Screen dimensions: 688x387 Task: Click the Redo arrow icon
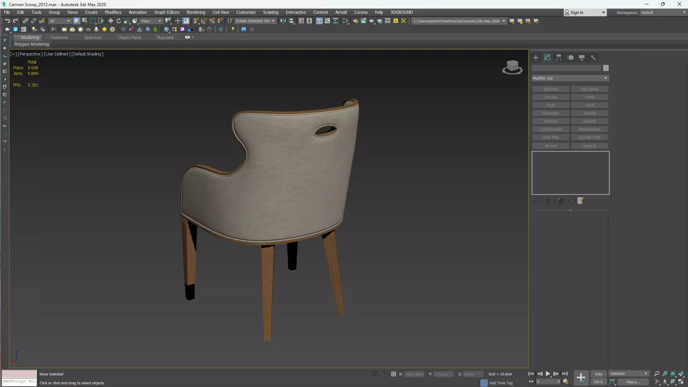point(15,21)
